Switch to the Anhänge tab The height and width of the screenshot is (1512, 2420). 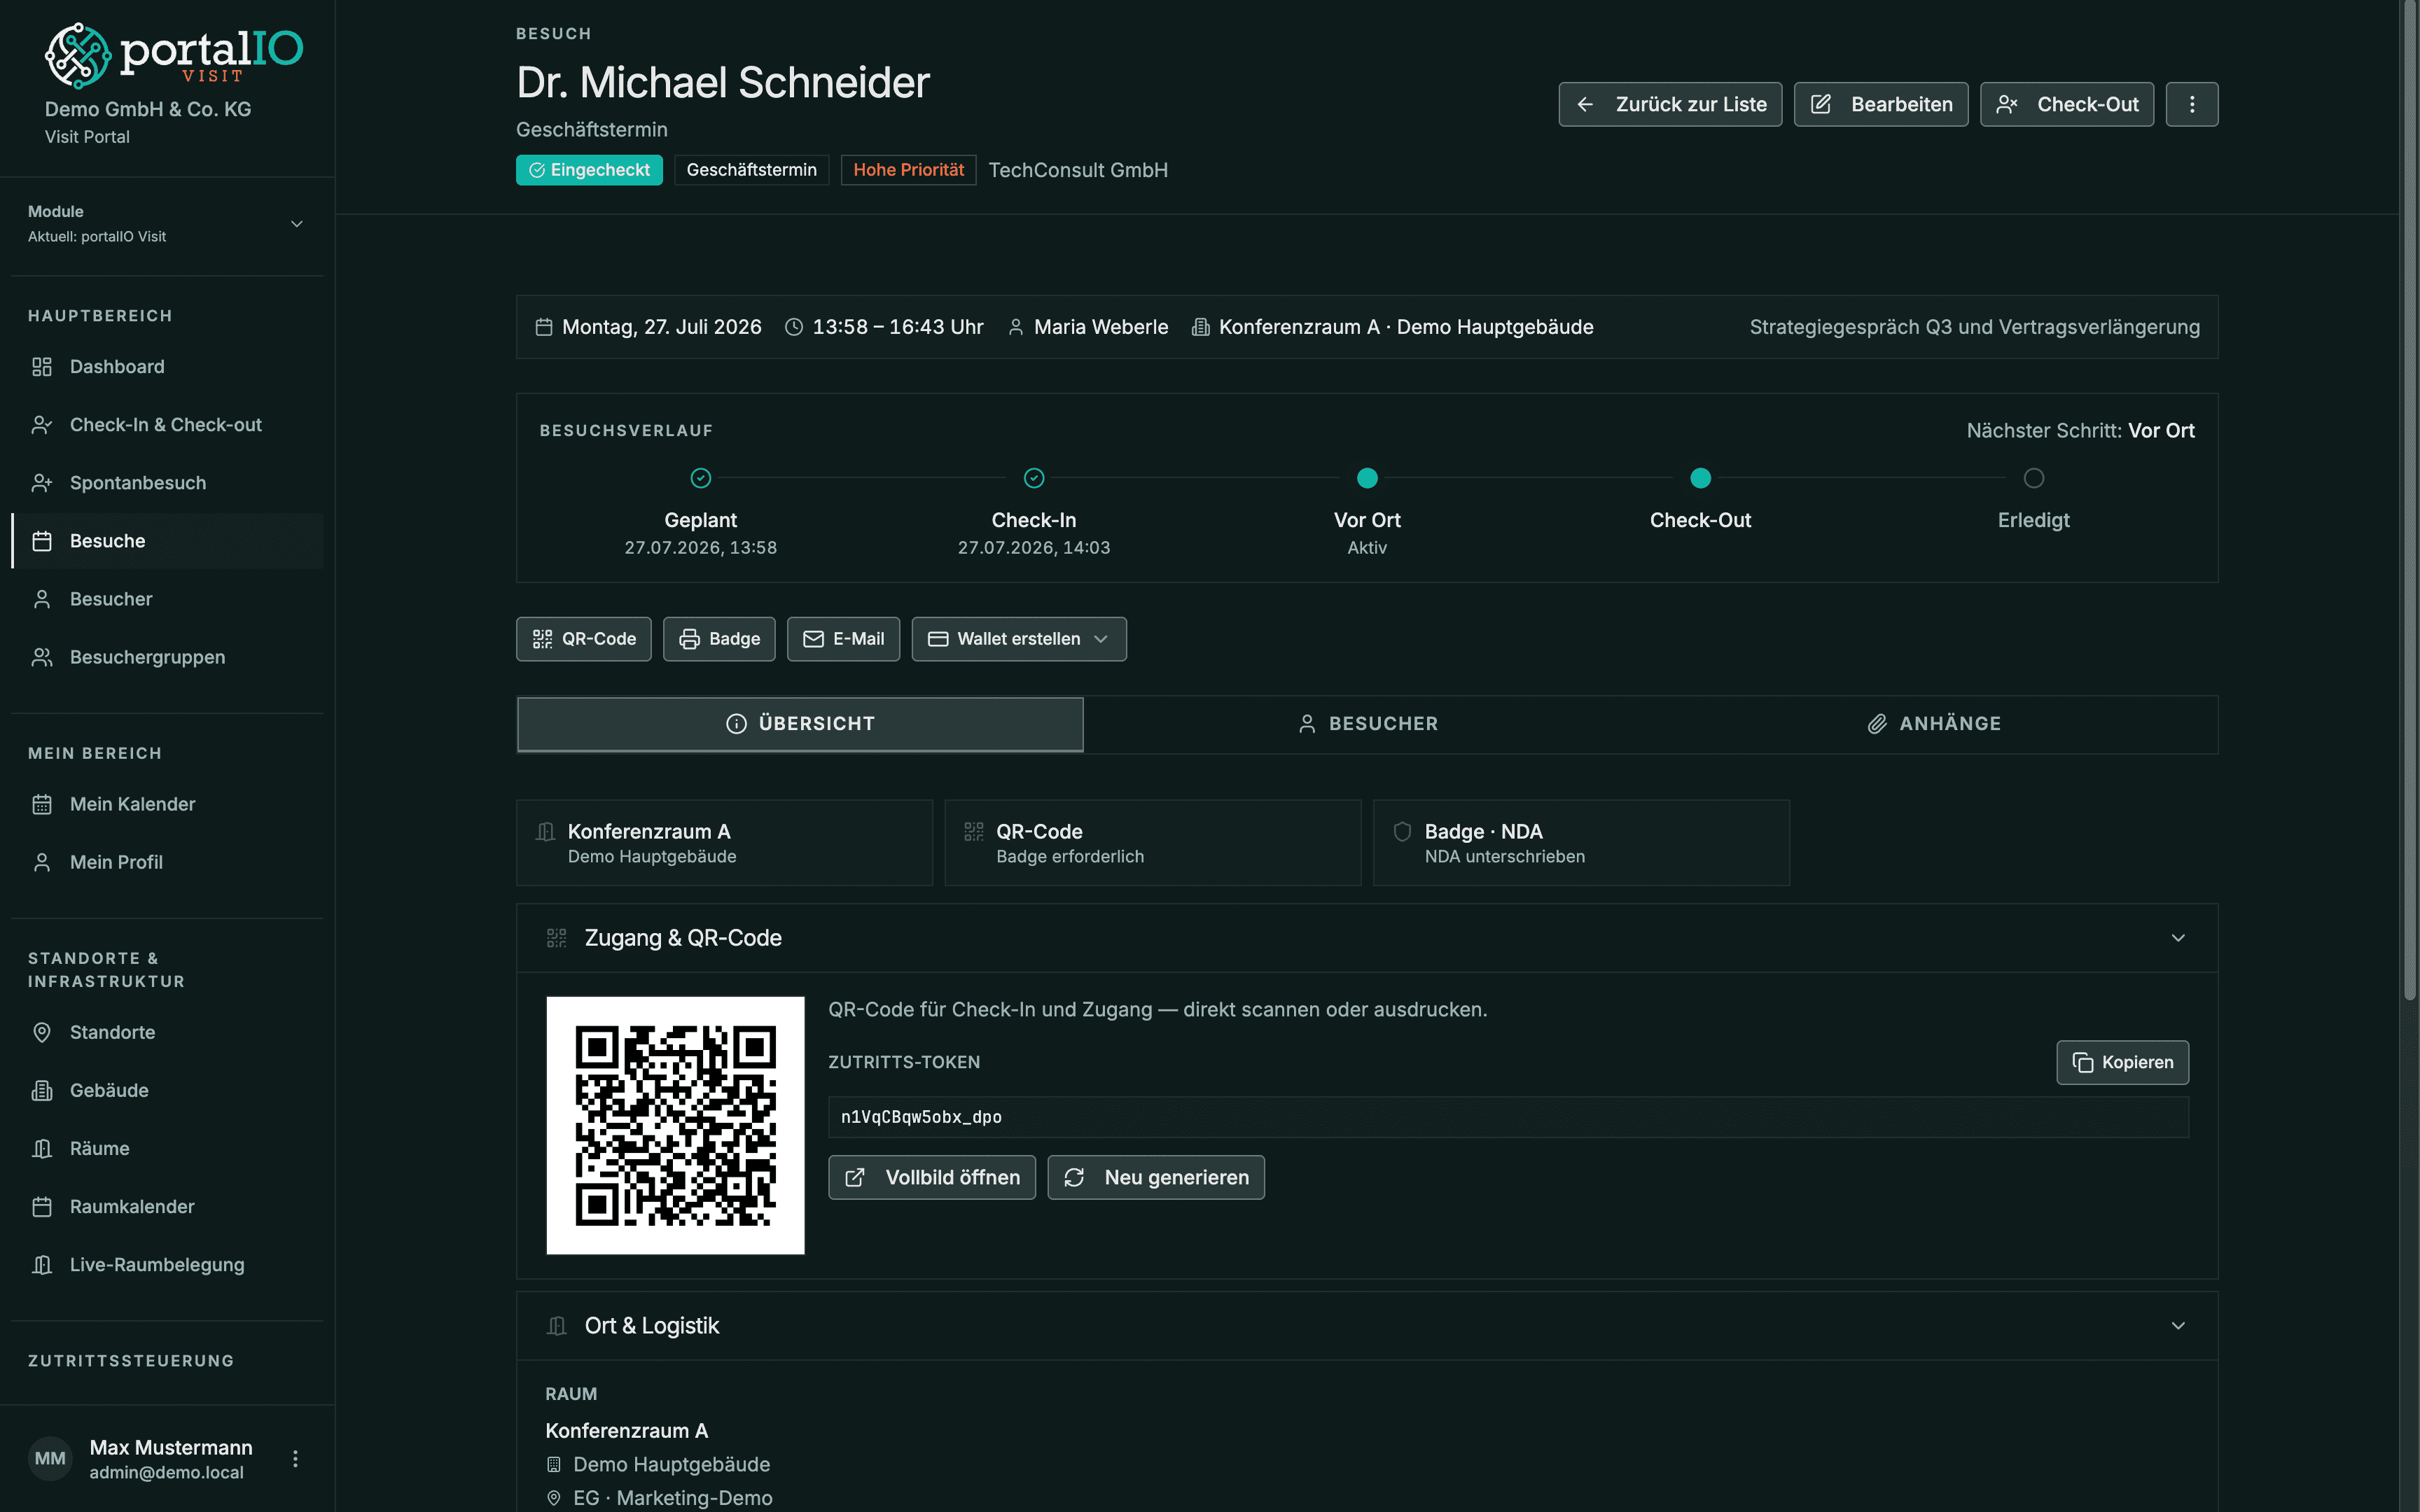pos(1934,724)
